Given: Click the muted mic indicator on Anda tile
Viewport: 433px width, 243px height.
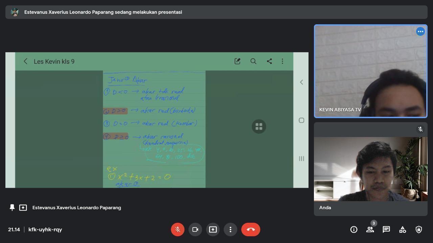Looking at the screenshot, I should [x=420, y=129].
